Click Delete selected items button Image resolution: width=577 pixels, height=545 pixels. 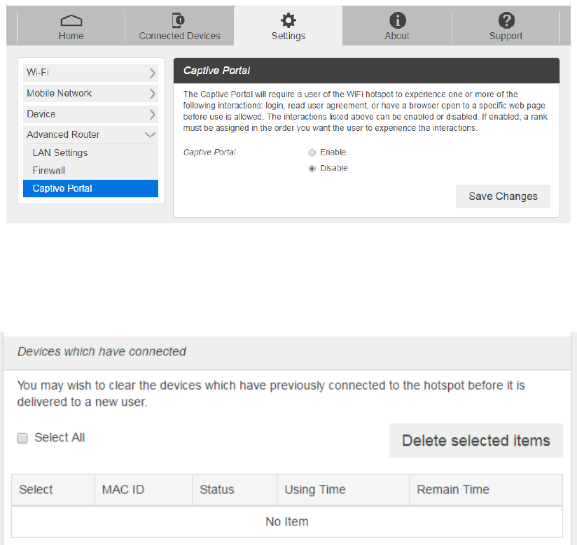pos(475,441)
